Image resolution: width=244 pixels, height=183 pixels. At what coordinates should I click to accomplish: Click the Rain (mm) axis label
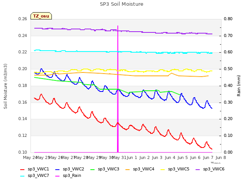click(239, 86)
